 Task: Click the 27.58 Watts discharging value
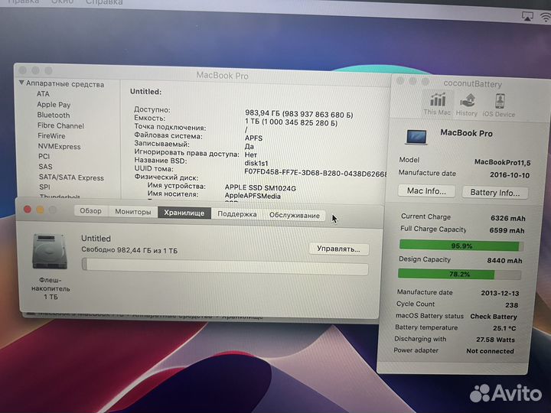pyautogui.click(x=495, y=340)
